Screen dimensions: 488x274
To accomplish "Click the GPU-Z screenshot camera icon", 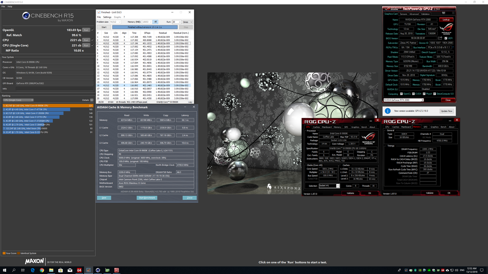I will 443,14.
